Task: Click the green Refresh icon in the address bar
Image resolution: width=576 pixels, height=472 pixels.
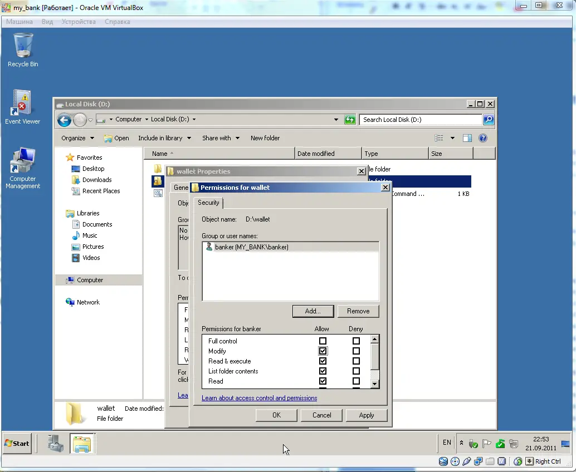Action: pos(350,120)
